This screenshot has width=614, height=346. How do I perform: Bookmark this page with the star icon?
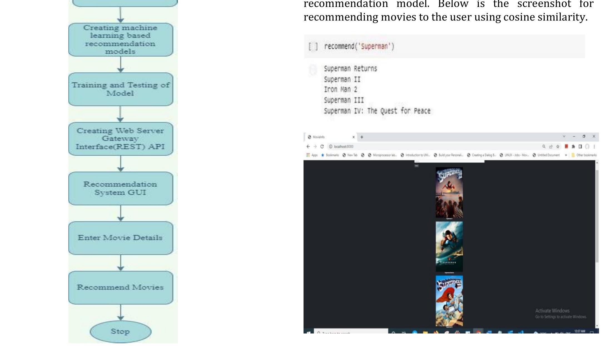click(x=558, y=146)
